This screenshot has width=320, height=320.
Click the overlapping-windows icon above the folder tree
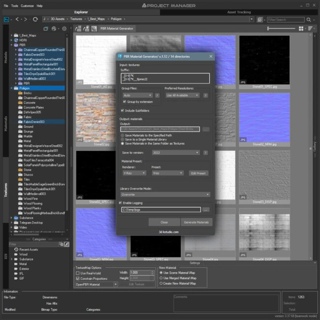(x=46, y=29)
